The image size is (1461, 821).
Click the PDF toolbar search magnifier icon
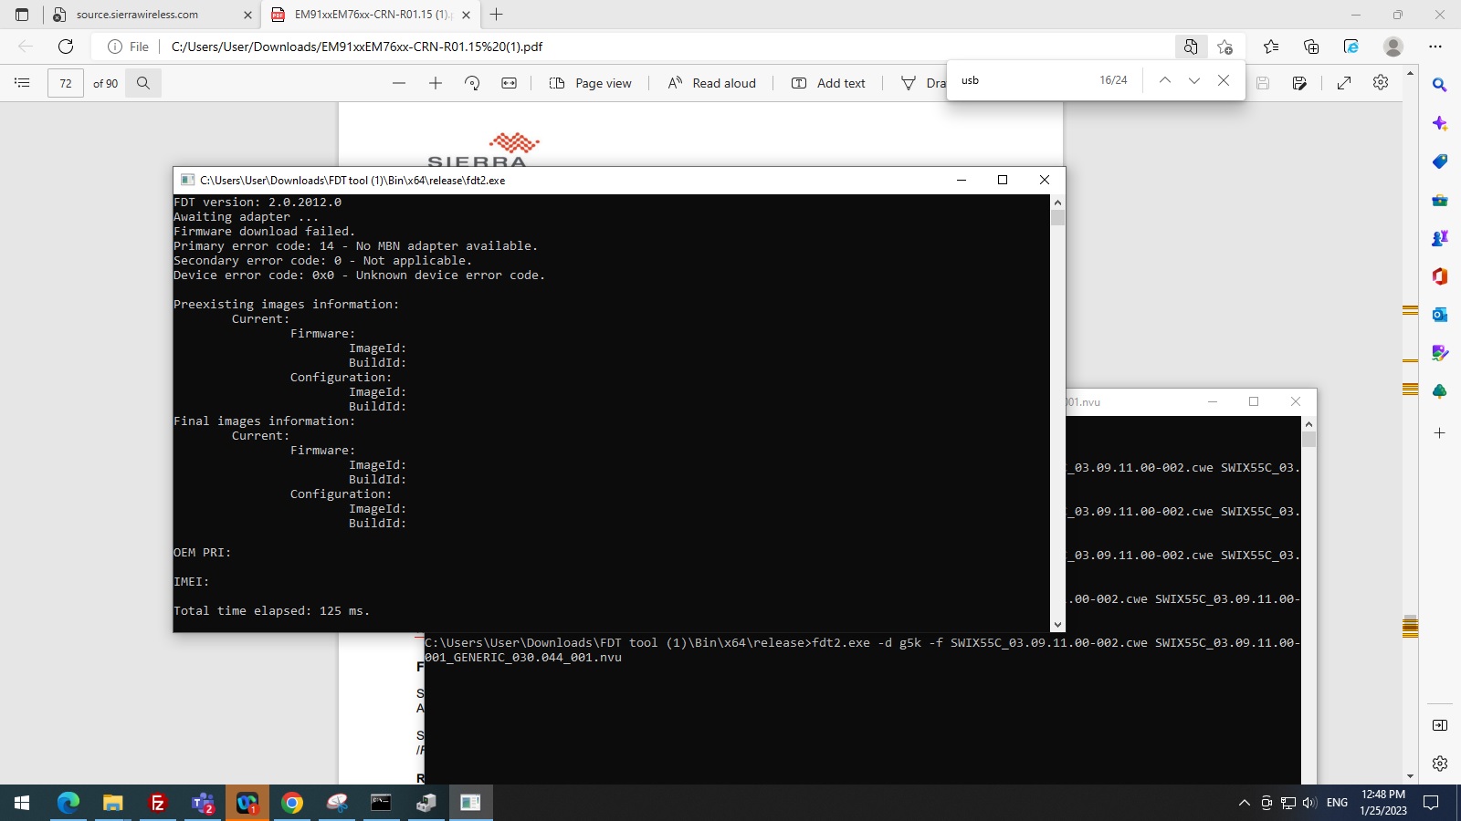[x=143, y=83]
